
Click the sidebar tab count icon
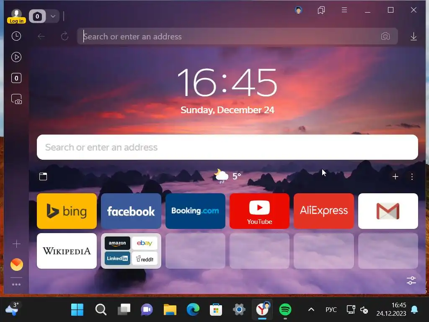click(16, 78)
